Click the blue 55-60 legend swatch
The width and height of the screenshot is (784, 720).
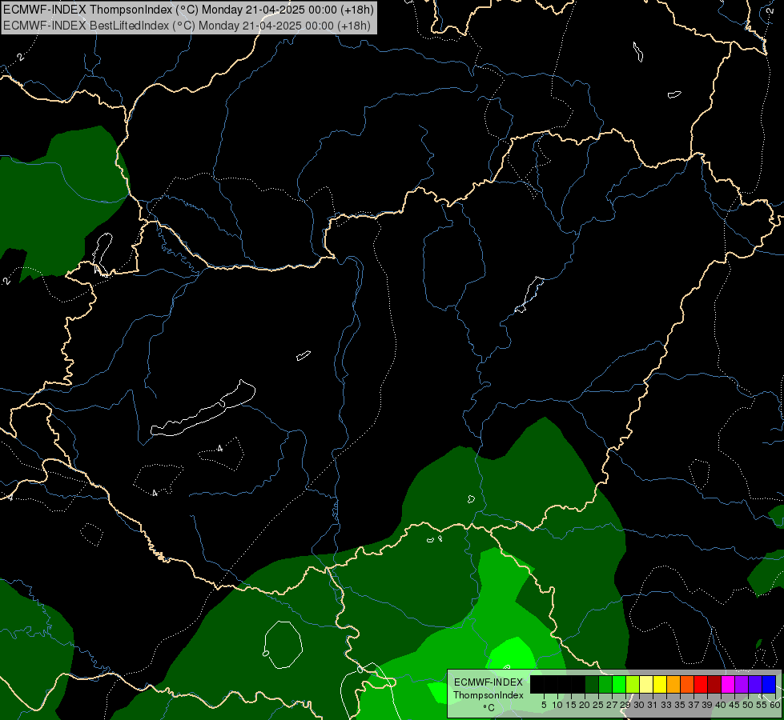click(x=769, y=685)
